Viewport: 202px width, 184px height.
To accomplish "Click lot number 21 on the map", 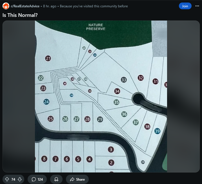I will 48,59.
